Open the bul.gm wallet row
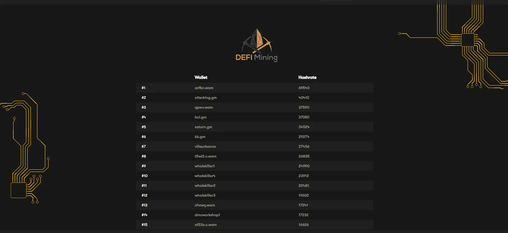Screen dimensions: 508x233 pos(200,117)
